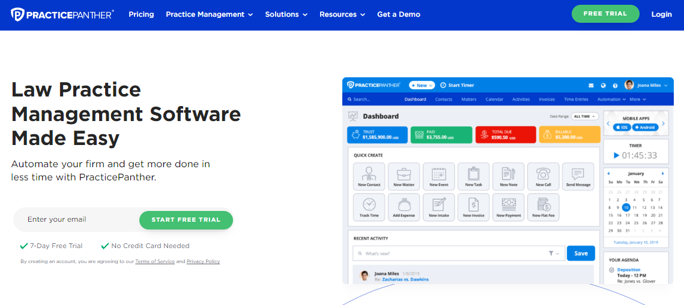The height and width of the screenshot is (305, 684).
Task: Expand the More menu in the dashboard
Action: (638, 99)
